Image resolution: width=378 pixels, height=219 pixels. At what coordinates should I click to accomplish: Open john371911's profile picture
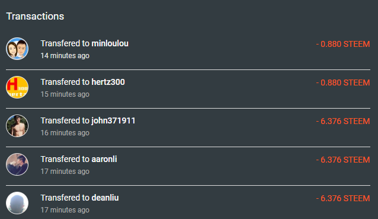[x=17, y=126]
